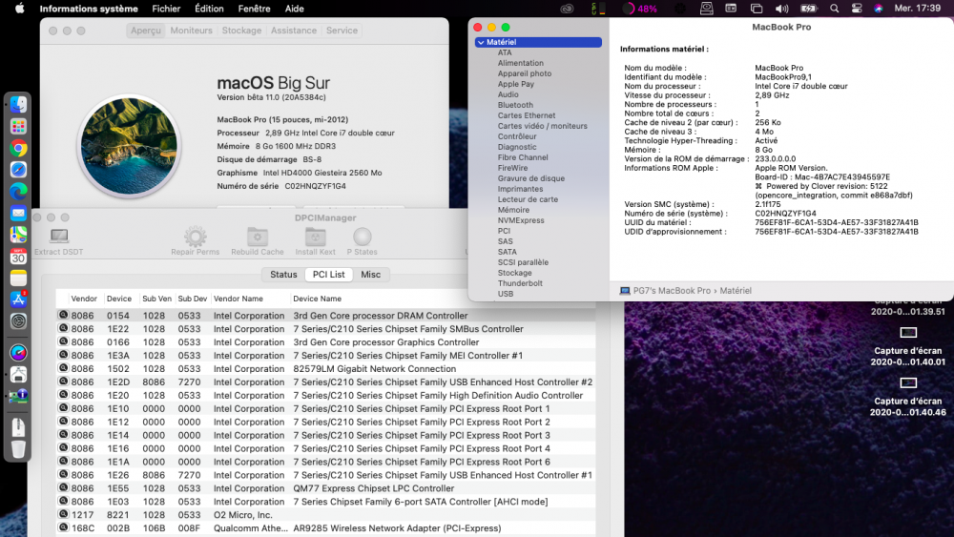Switch to Status tab in DPCIManager

click(283, 275)
